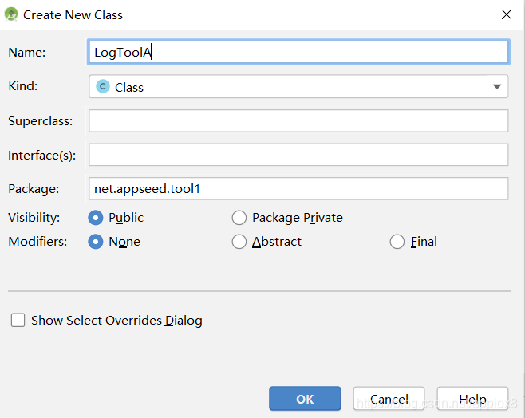The image size is (525, 418).
Task: Click the Cancel button
Action: click(389, 399)
